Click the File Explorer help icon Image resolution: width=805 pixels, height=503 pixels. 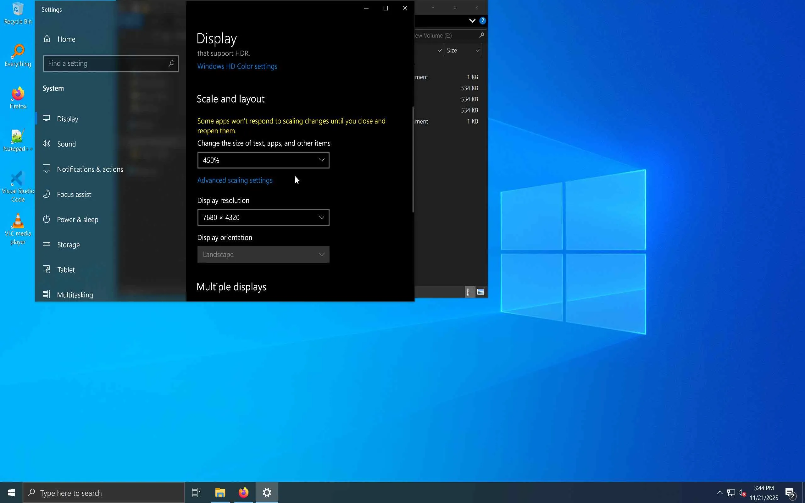482,21
